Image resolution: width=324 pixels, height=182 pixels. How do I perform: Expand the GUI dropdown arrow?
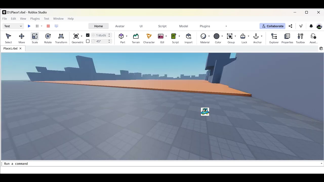pyautogui.click(x=166, y=36)
